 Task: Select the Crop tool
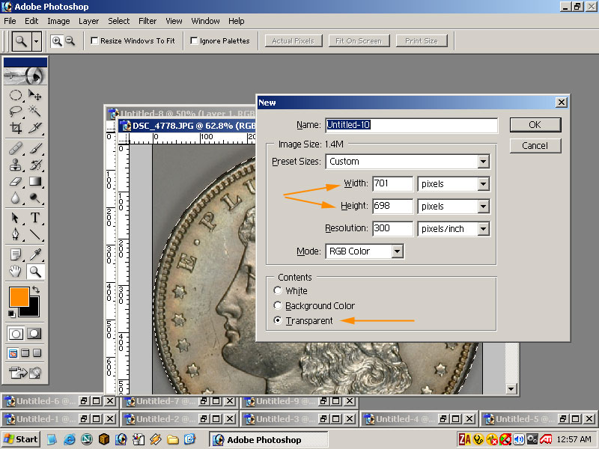pyautogui.click(x=16, y=128)
